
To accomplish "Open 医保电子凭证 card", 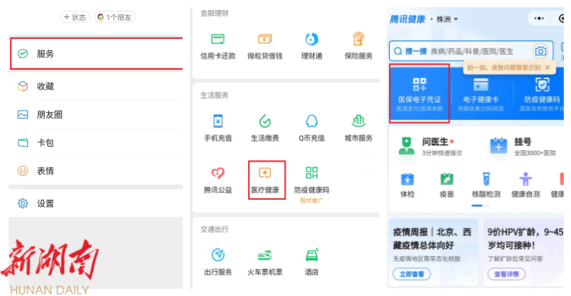I will click(x=419, y=91).
